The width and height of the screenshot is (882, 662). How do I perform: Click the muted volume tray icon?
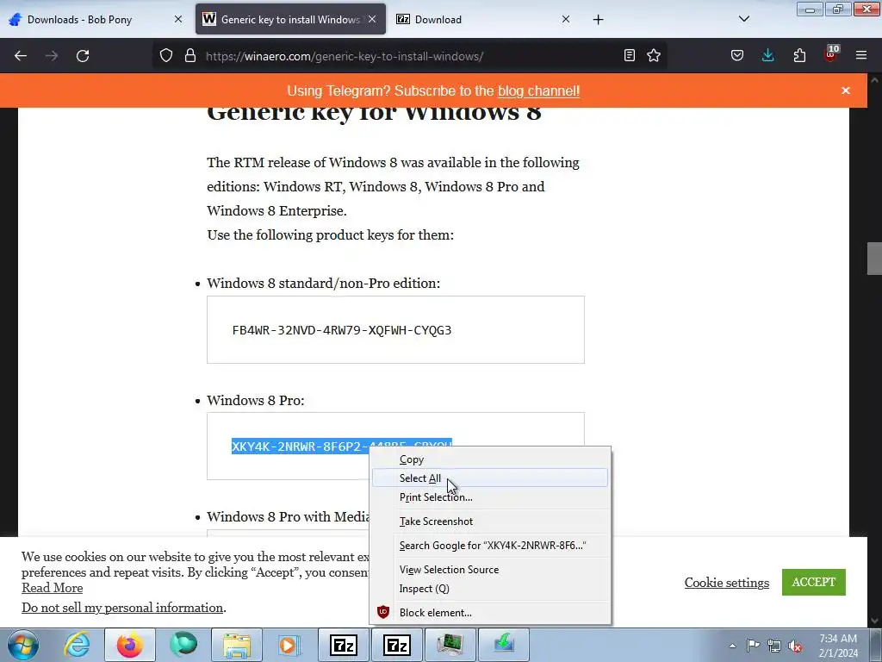(x=795, y=646)
